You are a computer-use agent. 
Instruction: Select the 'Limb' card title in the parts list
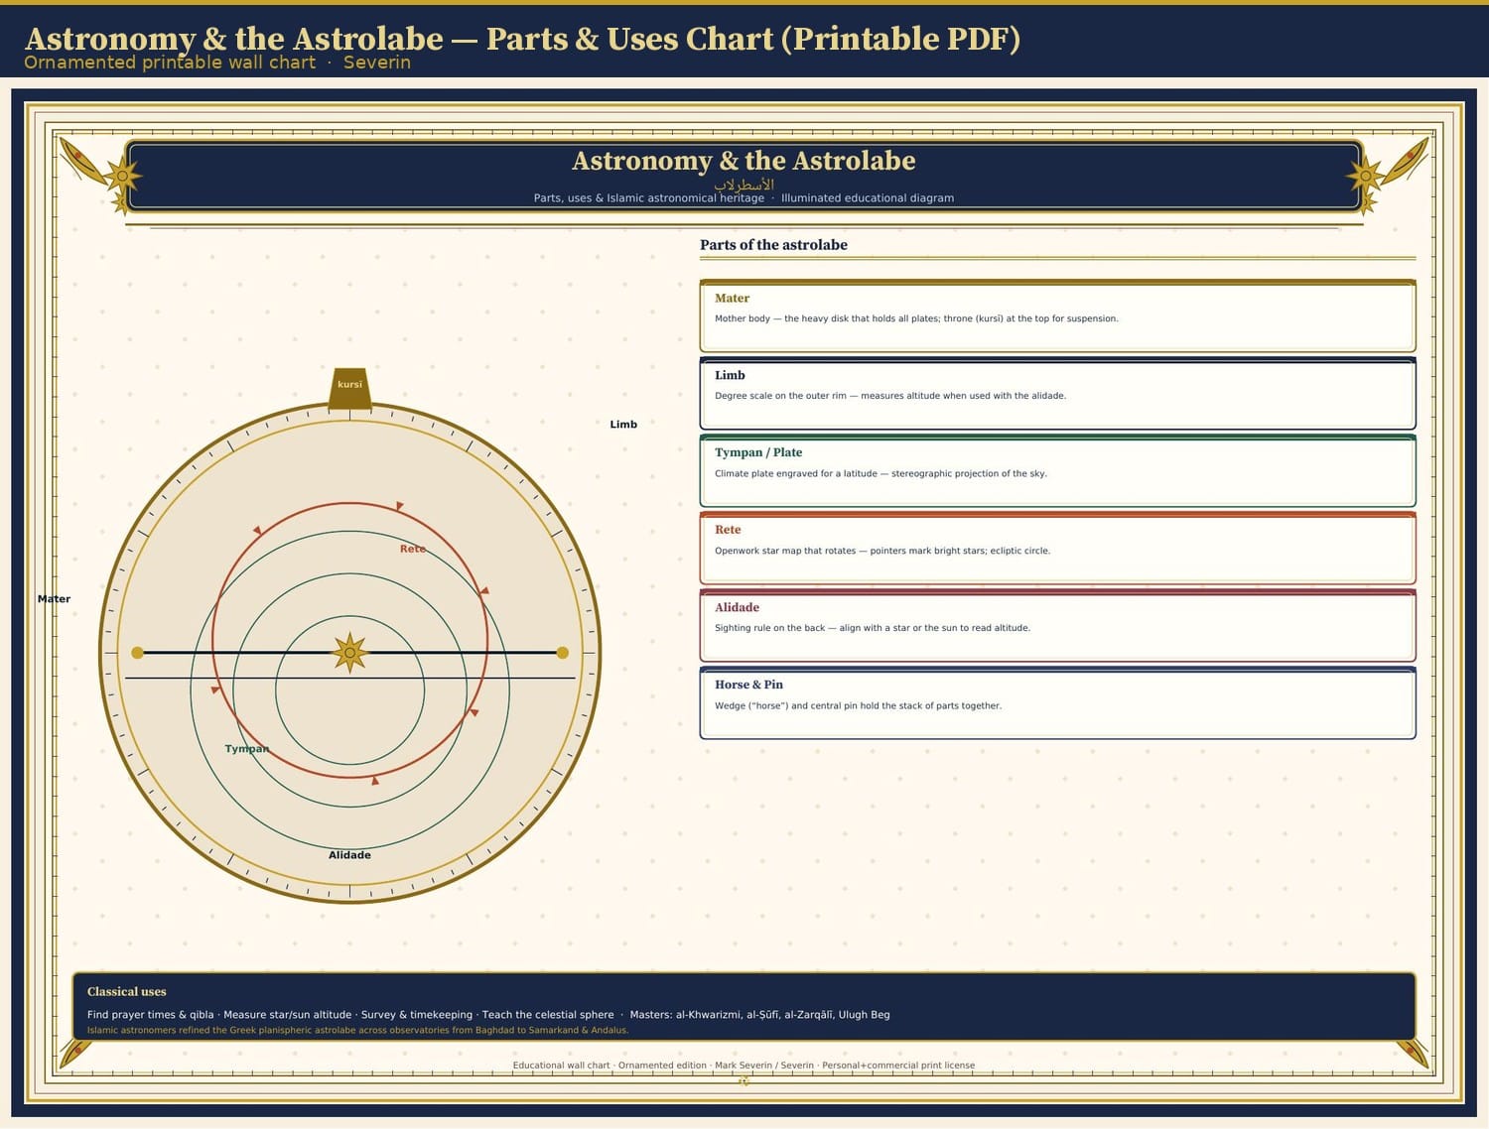pyautogui.click(x=730, y=375)
